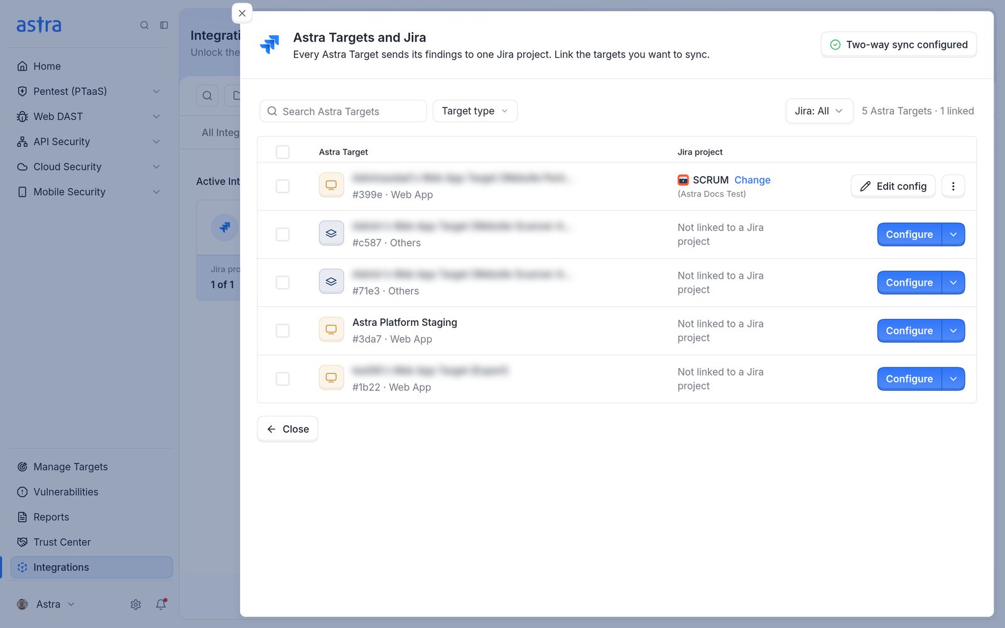The height and width of the screenshot is (628, 1005).
Task: Click Edit config for SCRUM target
Action: 893,186
